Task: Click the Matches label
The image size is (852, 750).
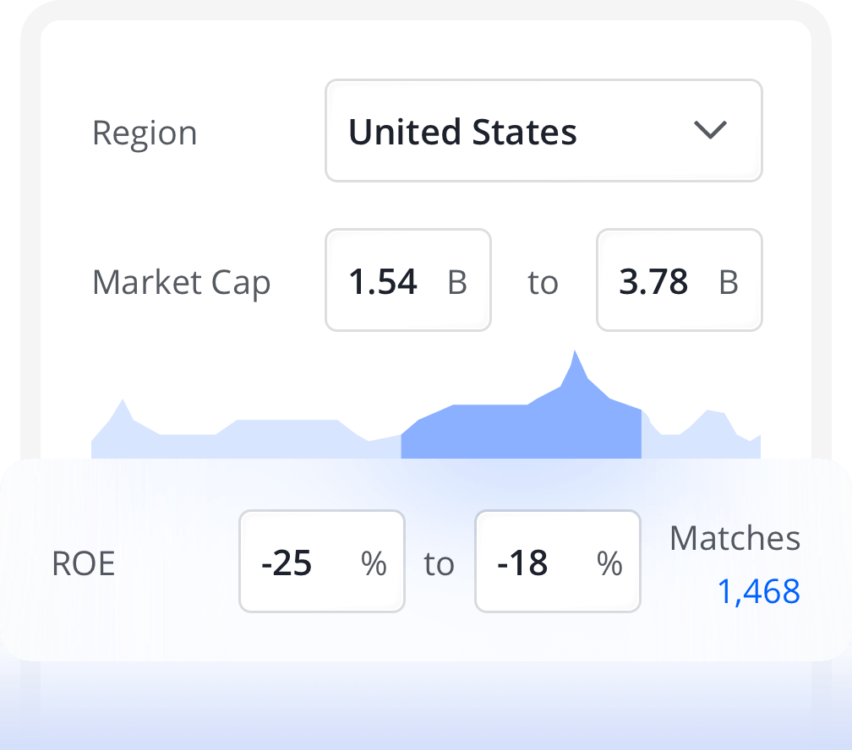Action: [735, 538]
